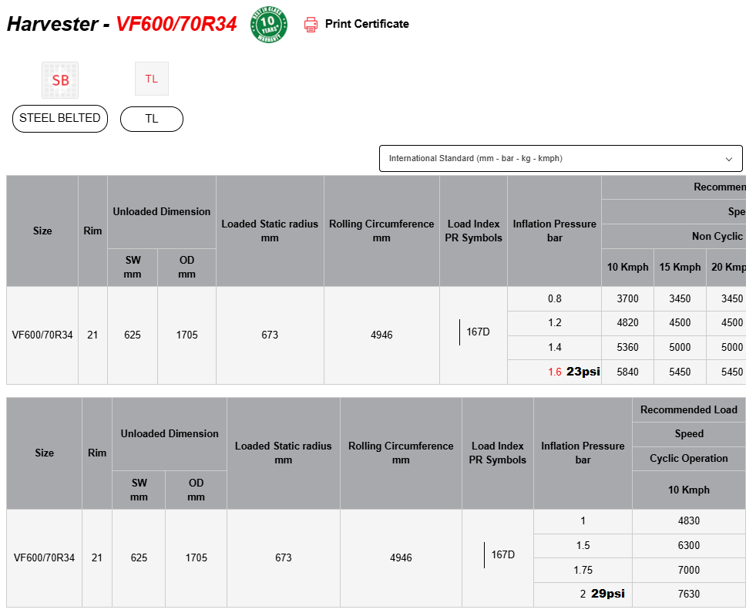Click the 5360 load value
The image size is (756, 613).
627,347
